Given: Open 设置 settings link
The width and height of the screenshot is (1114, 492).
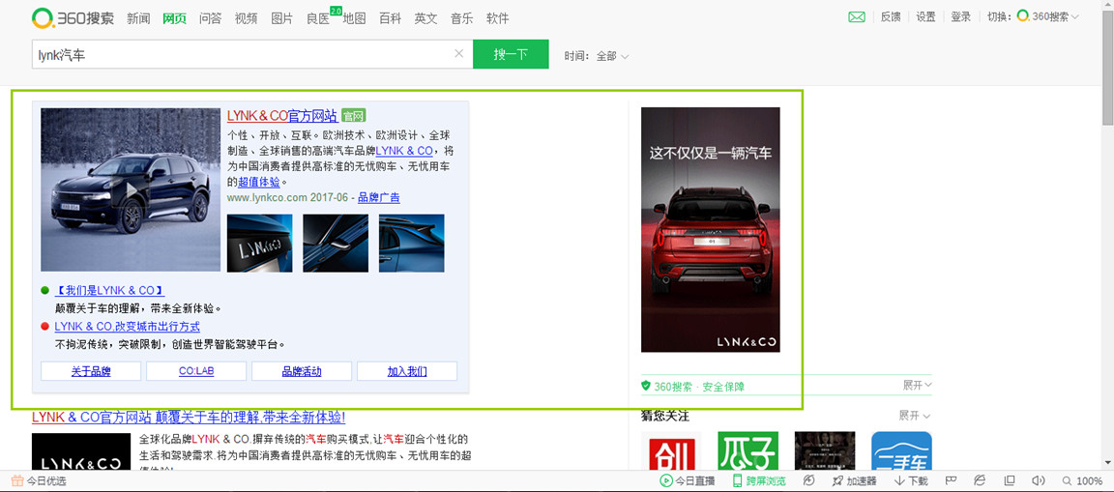Looking at the screenshot, I should (925, 17).
